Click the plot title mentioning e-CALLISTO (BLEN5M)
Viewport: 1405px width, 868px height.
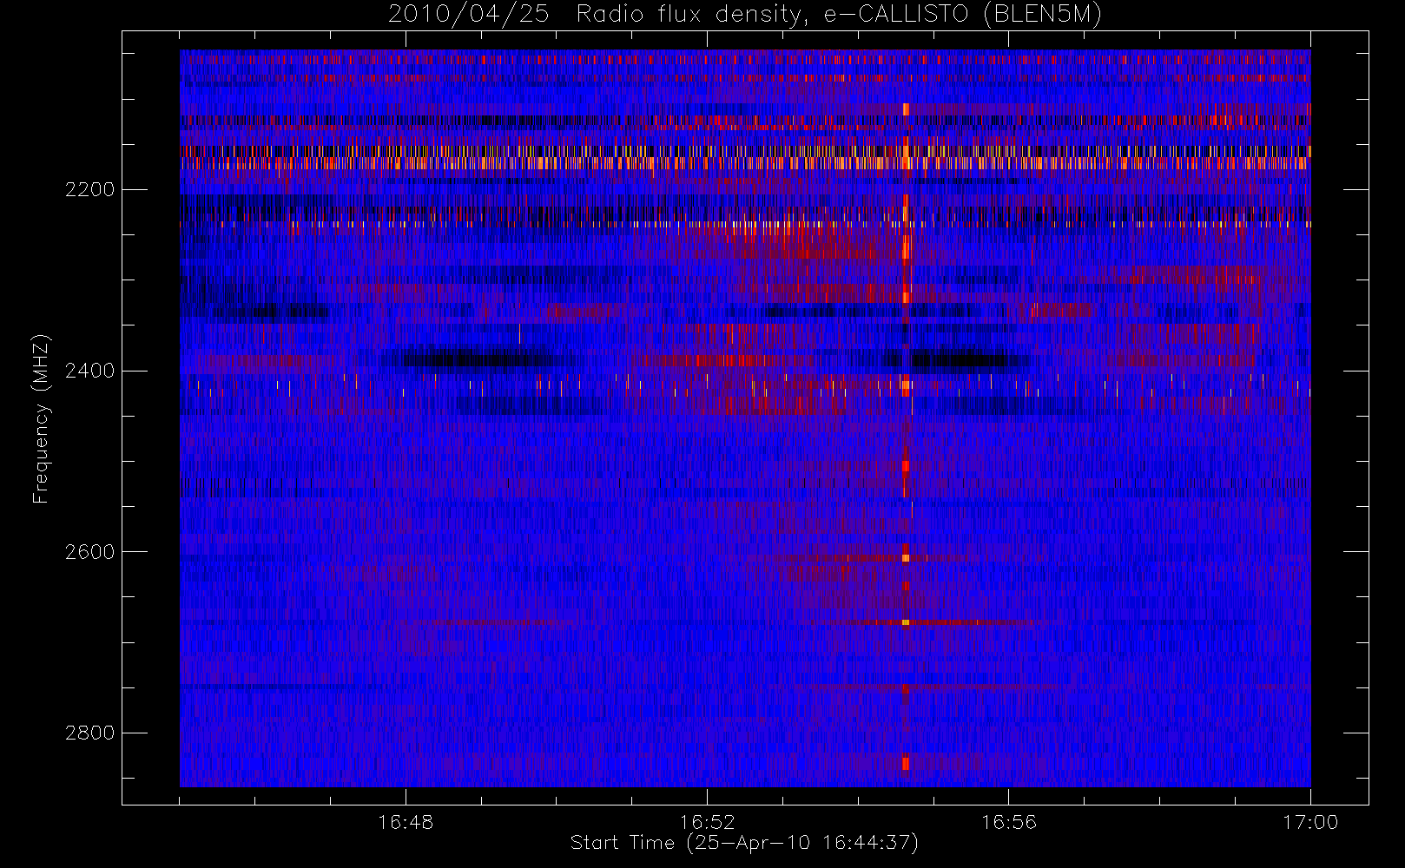745,15
